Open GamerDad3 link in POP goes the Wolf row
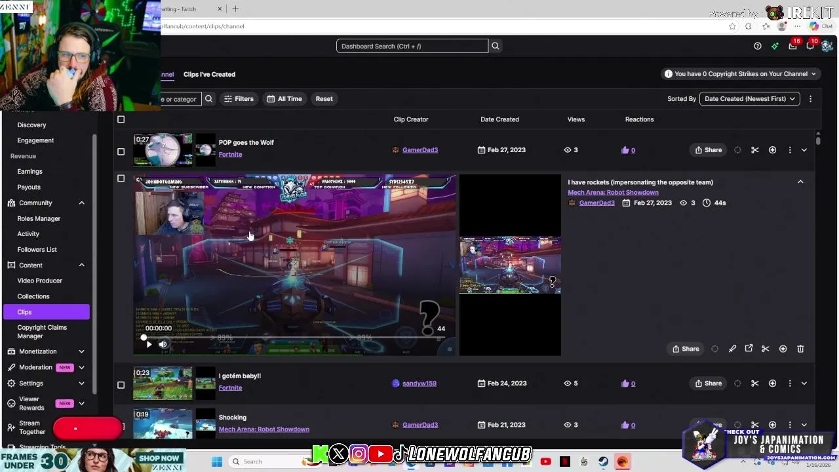Viewport: 839px width, 472px height. click(x=419, y=150)
